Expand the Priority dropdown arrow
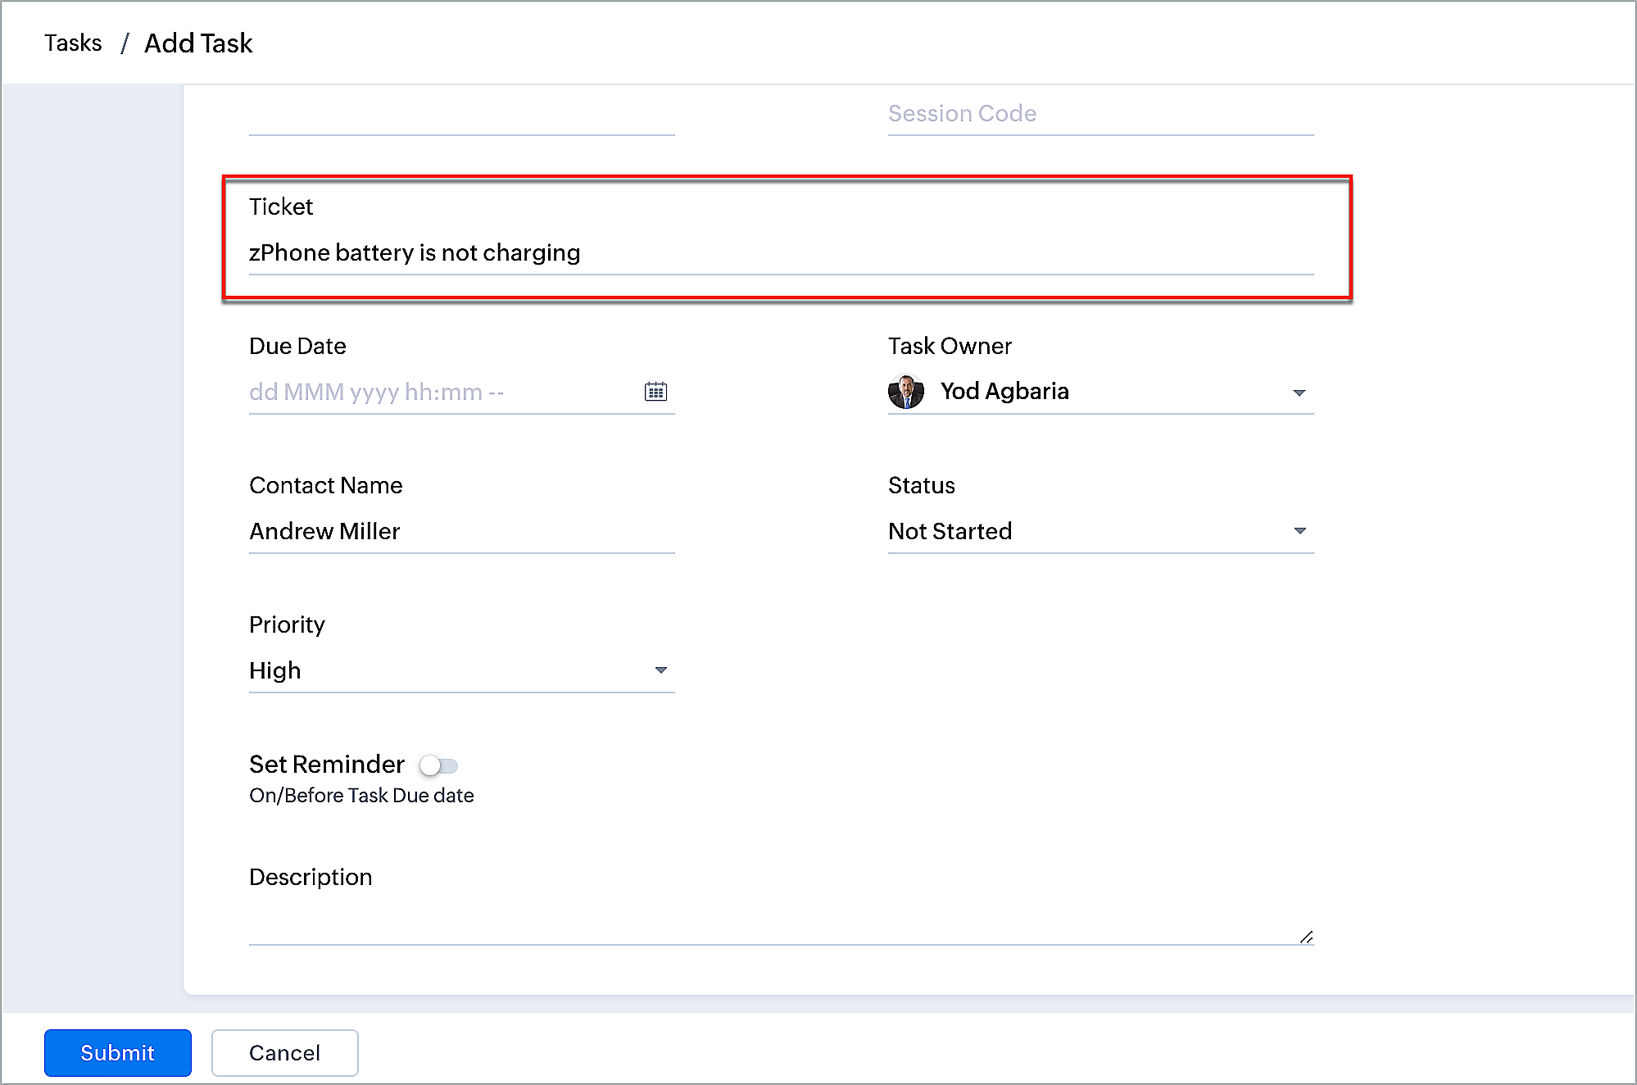Viewport: 1637px width, 1085px height. (x=660, y=670)
